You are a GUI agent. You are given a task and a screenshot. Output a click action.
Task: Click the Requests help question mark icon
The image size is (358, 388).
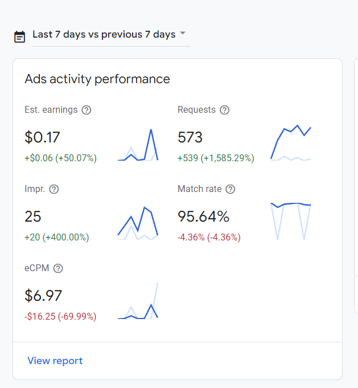(x=225, y=110)
